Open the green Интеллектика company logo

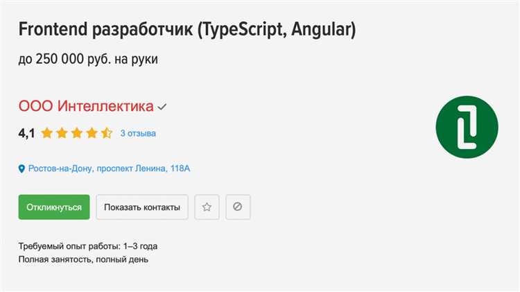(x=467, y=127)
